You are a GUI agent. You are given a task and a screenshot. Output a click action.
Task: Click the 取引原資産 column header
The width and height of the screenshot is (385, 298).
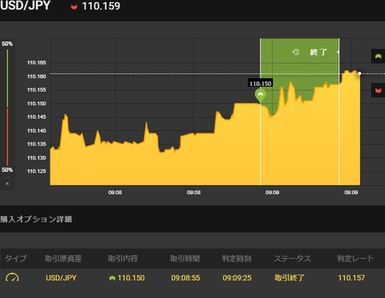[x=63, y=259]
